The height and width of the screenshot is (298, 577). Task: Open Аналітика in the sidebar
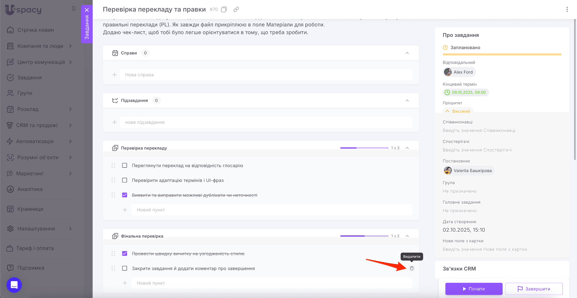pos(30,189)
